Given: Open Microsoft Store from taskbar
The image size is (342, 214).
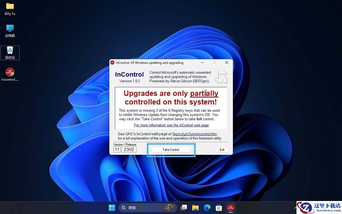Looking at the screenshot, I should tap(219, 208).
